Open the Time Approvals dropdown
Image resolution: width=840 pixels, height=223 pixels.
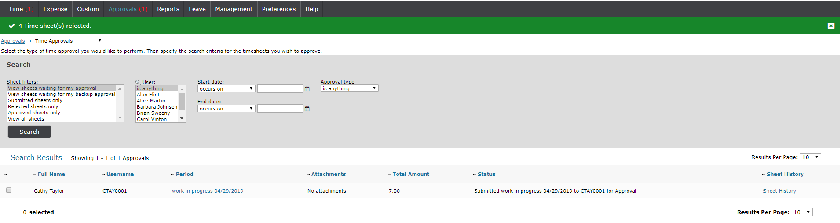click(68, 41)
